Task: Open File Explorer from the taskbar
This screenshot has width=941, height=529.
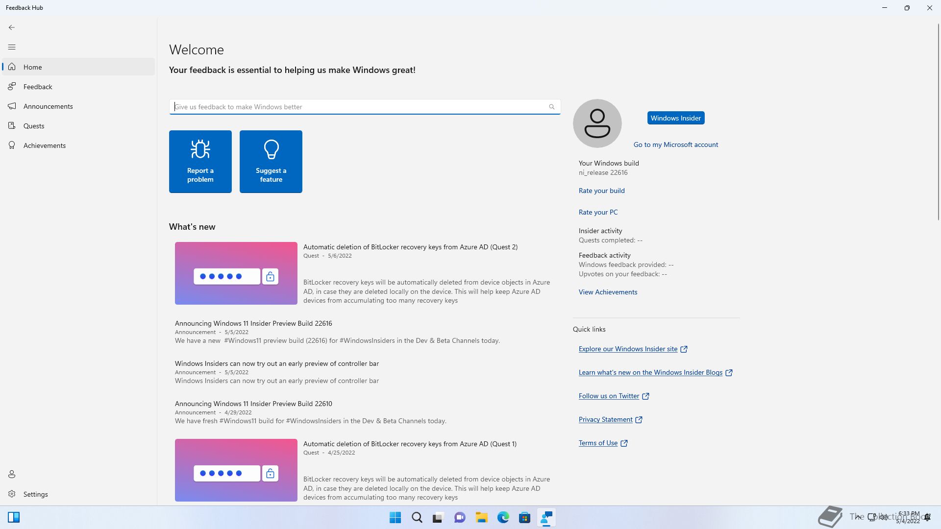Action: click(x=481, y=518)
